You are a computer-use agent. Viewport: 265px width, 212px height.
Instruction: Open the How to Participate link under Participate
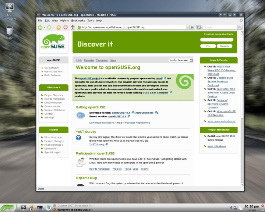coord(99,169)
